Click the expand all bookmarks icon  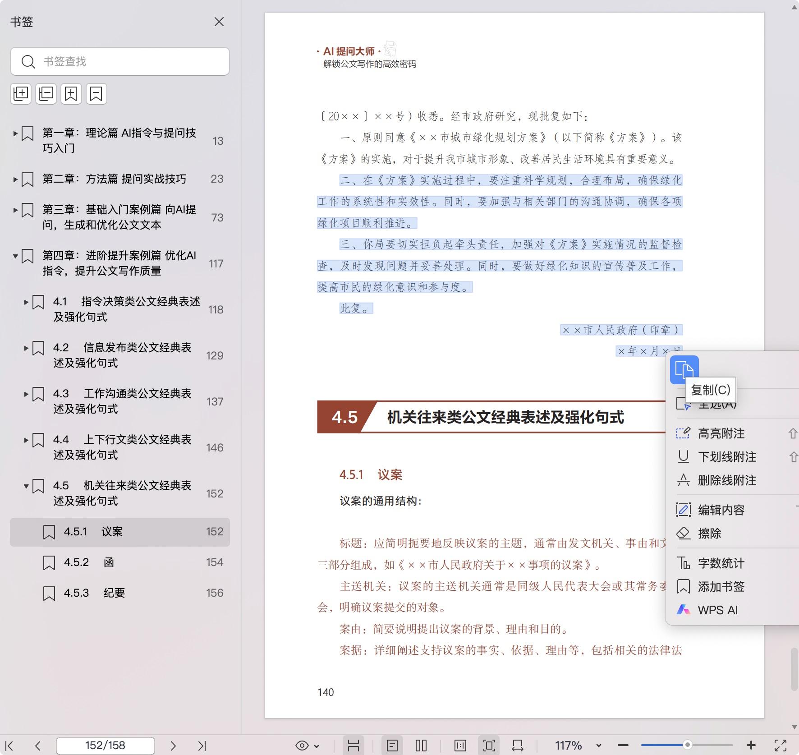[21, 94]
